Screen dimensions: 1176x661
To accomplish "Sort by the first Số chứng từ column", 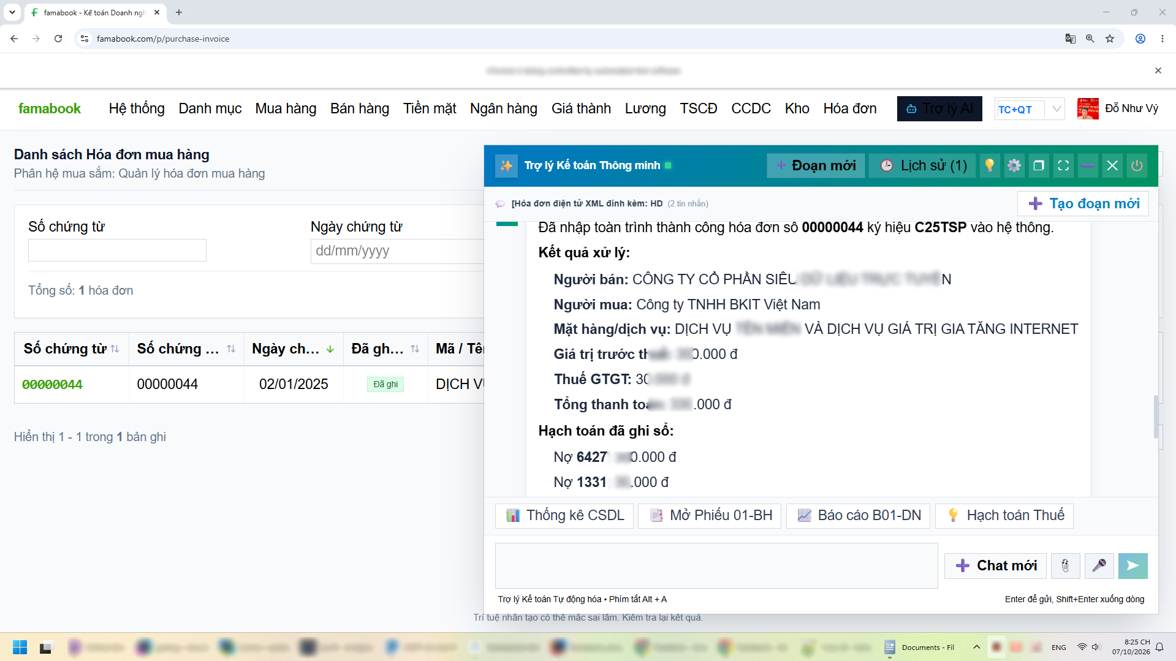I will (115, 349).
